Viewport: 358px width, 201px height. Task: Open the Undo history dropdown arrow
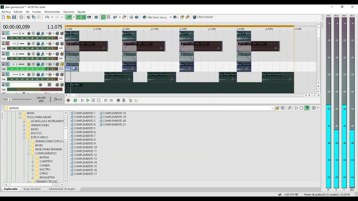point(52,17)
